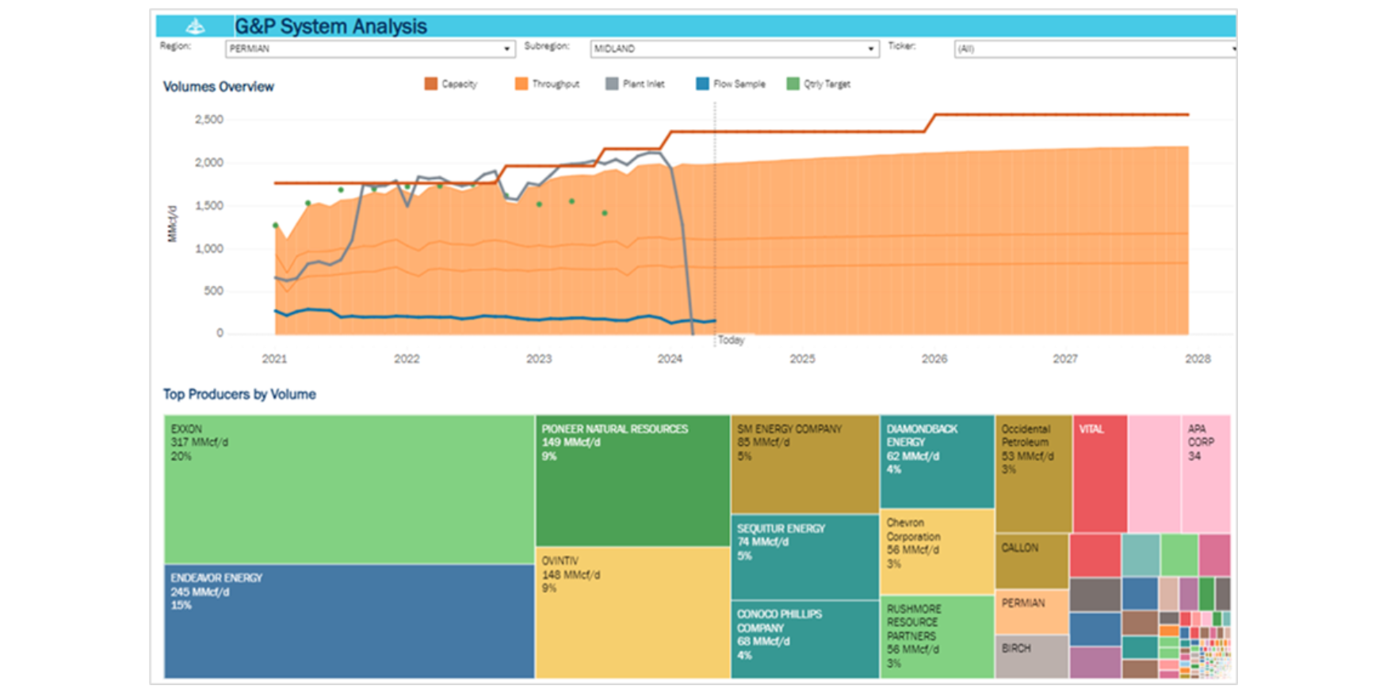The width and height of the screenshot is (1387, 693).
Task: Click the 2028 x-axis label
Action: point(1198,359)
